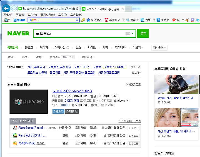The height and width of the screenshot is (157, 200).
Task: Open the 편집(E) menu
Action: 20,15
